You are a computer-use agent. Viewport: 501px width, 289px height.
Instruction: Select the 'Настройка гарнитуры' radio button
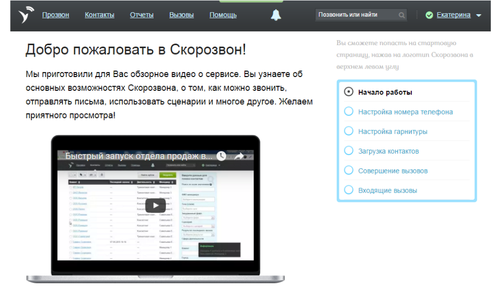348,131
